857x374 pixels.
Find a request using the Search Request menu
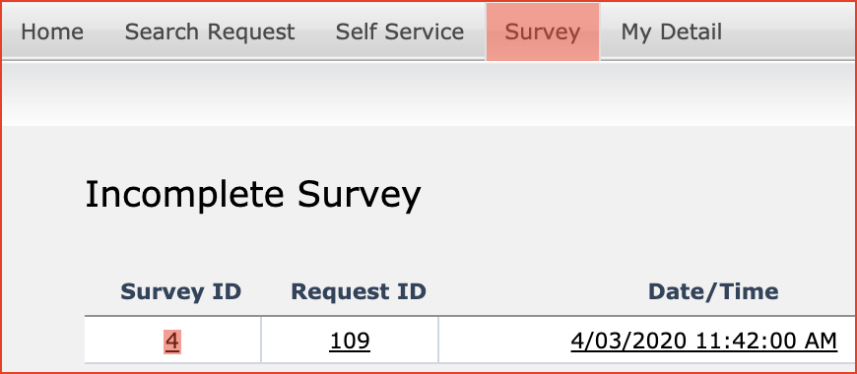click(210, 31)
